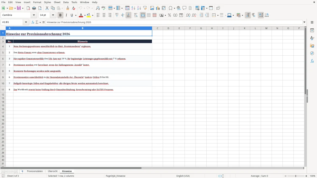The width and height of the screenshot is (317, 178).
Task: Toggle Underline formatting
Action: pyautogui.click(x=72, y=15)
